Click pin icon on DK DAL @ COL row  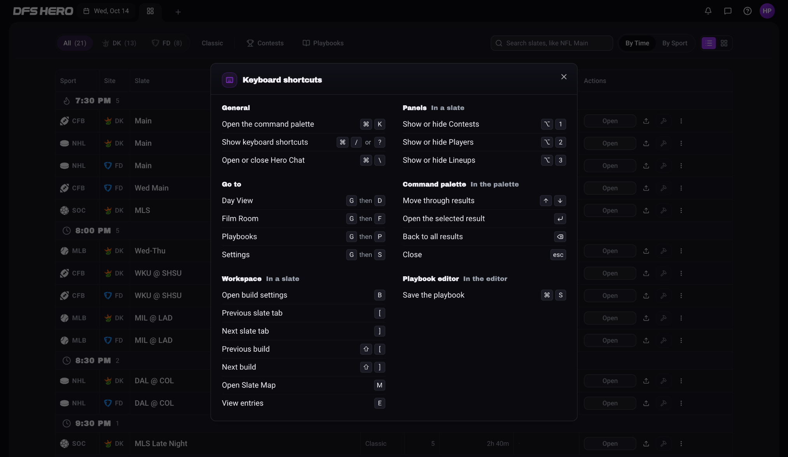pos(664,381)
